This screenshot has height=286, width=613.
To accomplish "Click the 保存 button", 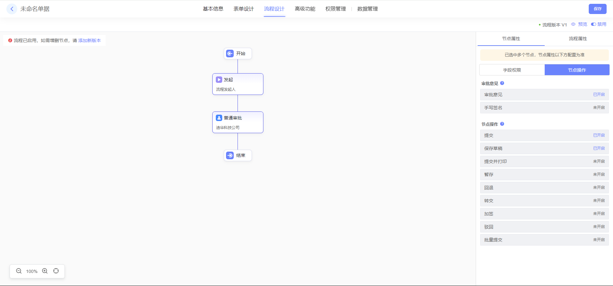I will tap(597, 9).
